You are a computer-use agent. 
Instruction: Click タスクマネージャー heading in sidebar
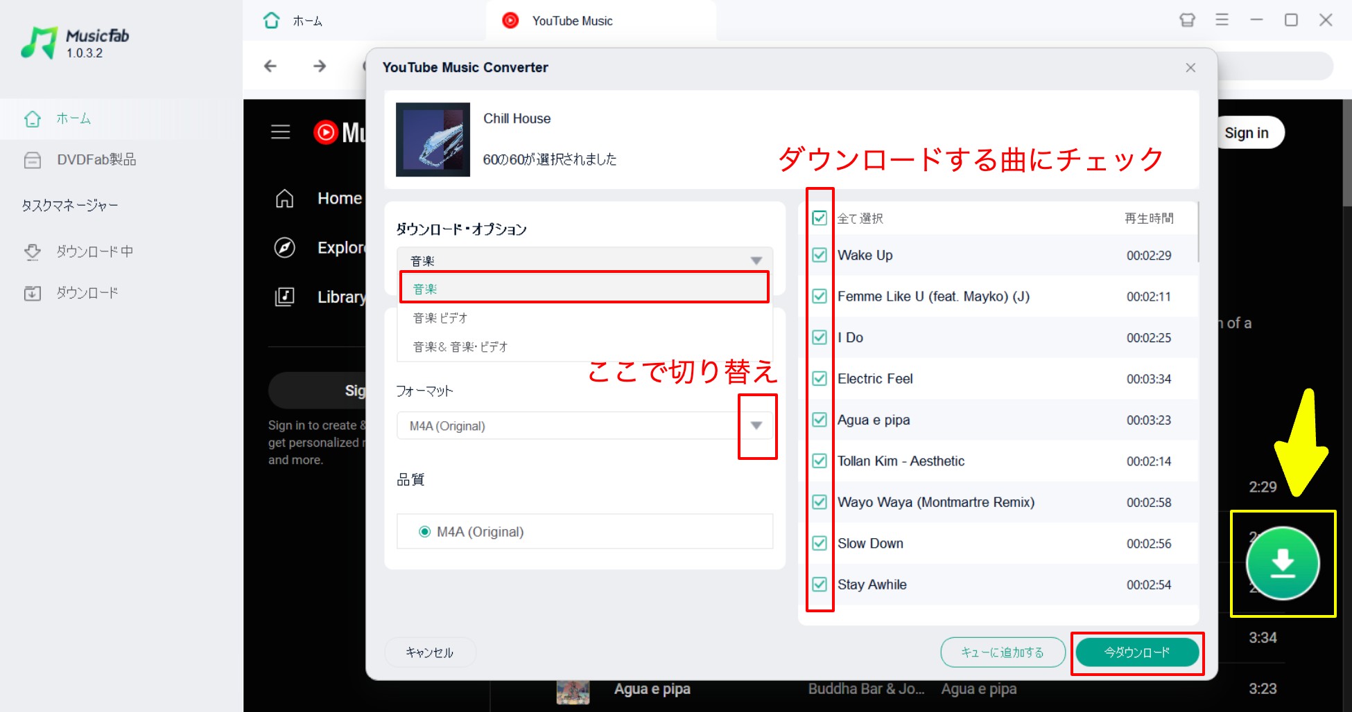pos(69,206)
